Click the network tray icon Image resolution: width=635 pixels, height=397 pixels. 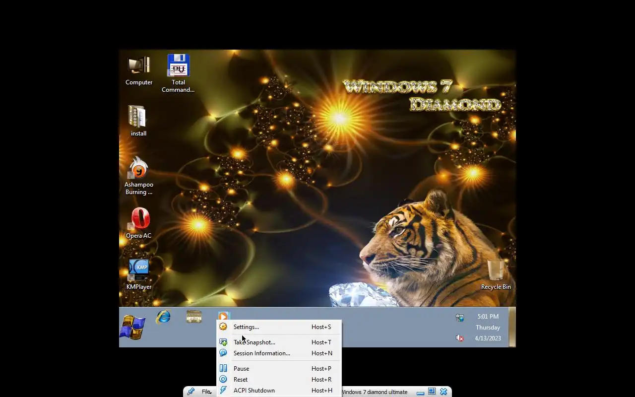click(x=460, y=318)
